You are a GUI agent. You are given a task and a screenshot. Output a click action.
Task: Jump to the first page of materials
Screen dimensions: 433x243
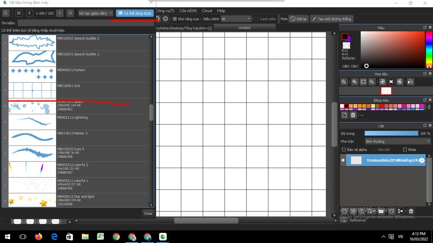coord(19,13)
